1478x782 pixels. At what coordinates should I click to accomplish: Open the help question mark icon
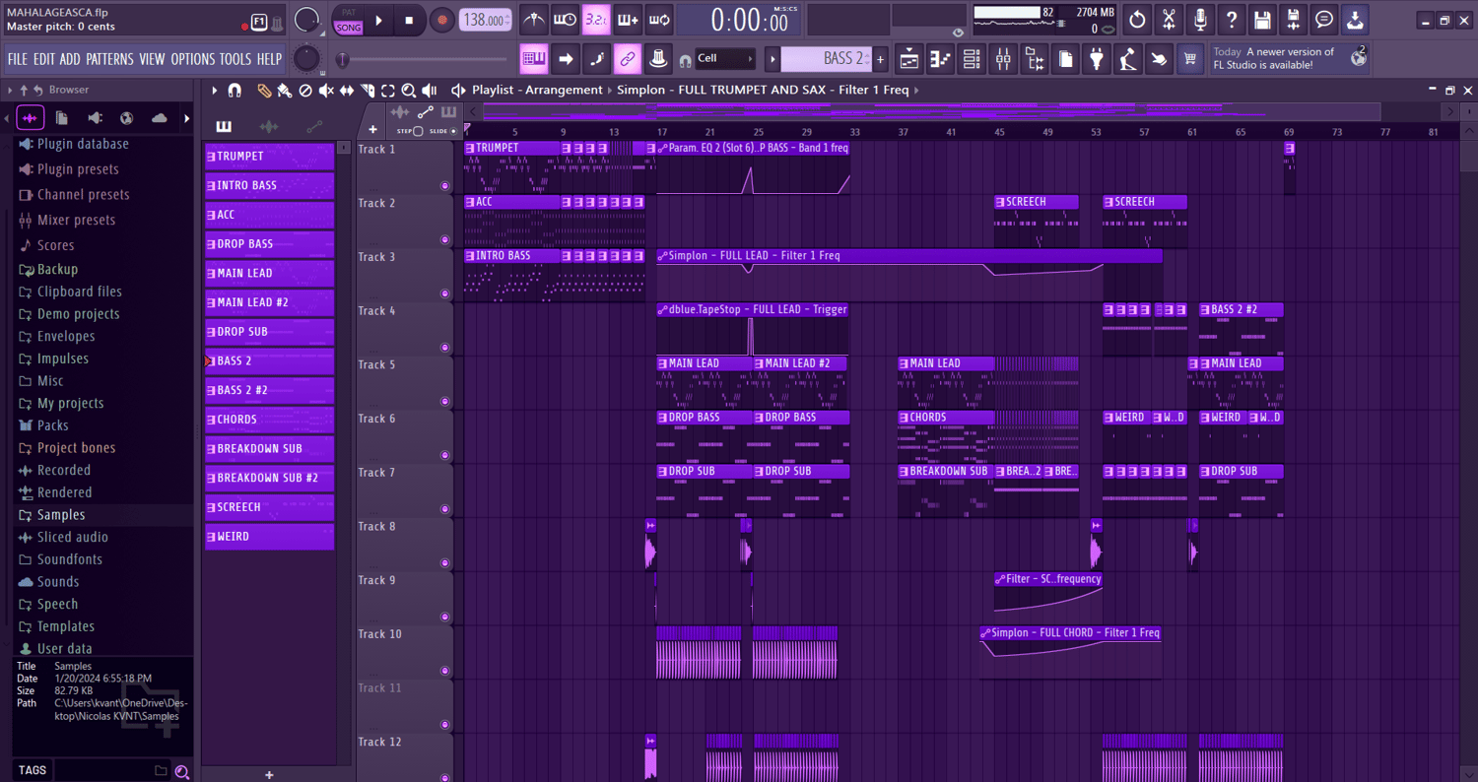click(x=1232, y=19)
